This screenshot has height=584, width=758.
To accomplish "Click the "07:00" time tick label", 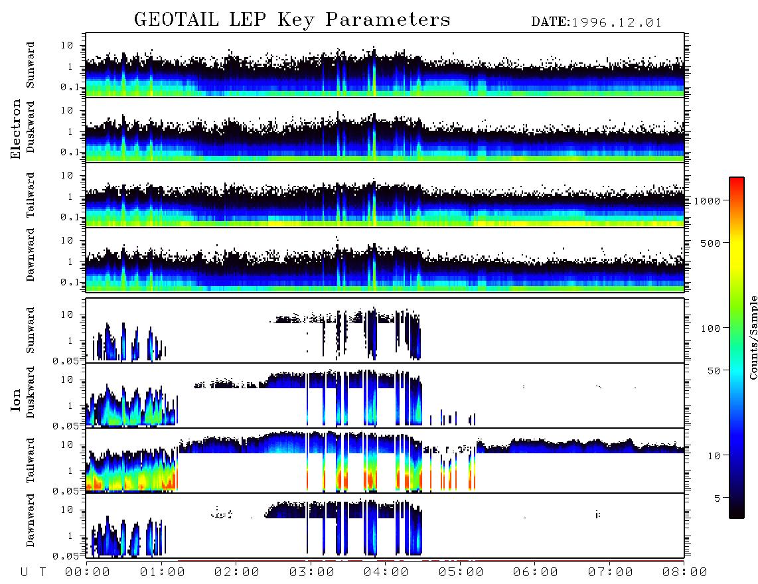I will coord(611,572).
